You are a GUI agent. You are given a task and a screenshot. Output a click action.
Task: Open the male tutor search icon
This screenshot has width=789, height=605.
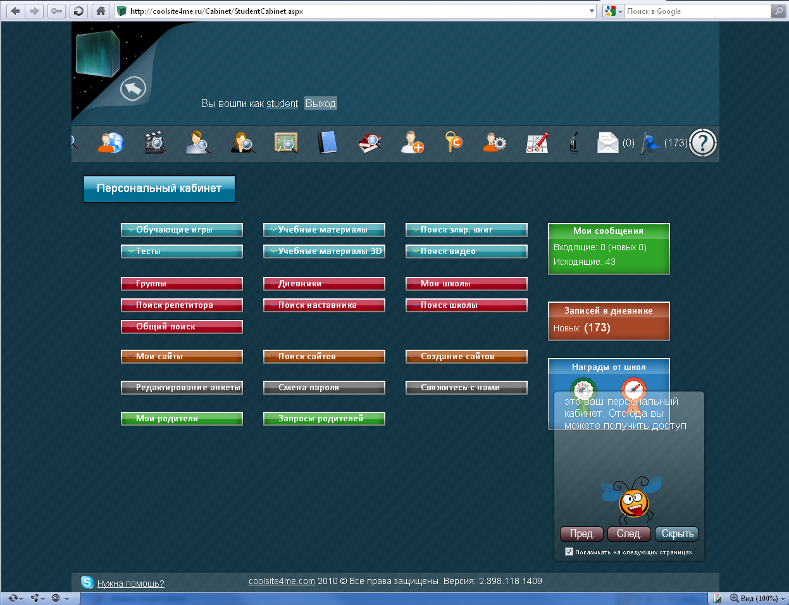(x=198, y=143)
